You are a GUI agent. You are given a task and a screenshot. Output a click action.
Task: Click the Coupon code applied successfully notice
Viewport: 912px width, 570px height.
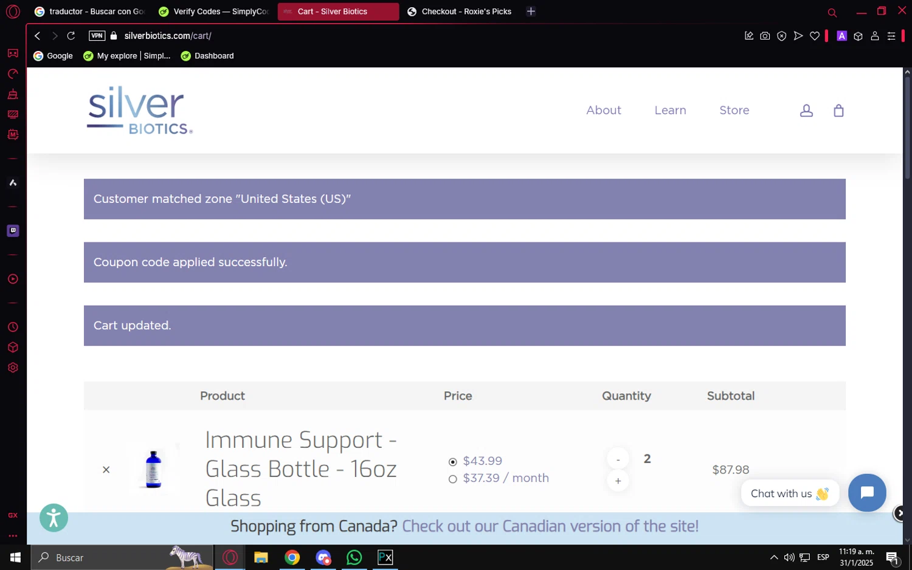click(x=465, y=263)
